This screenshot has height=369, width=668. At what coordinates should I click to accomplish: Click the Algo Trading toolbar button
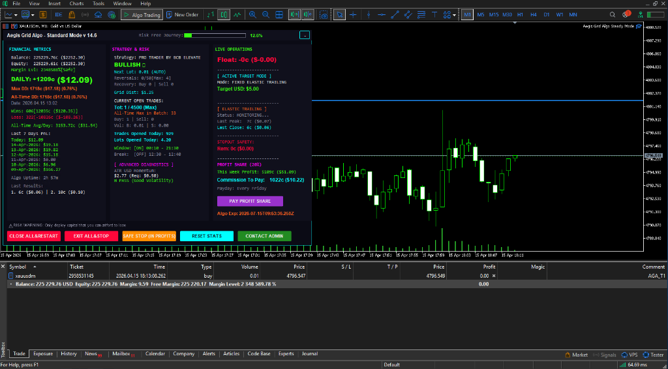click(142, 14)
